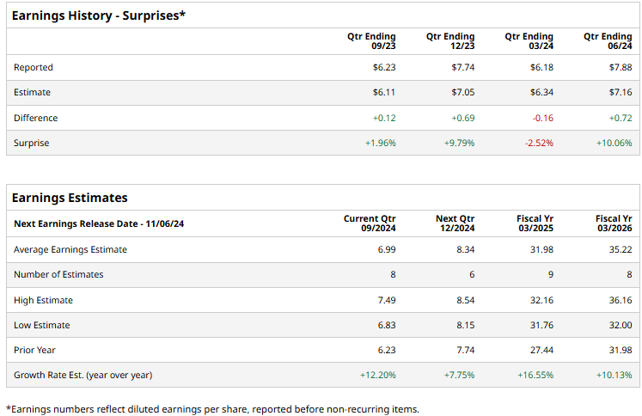Select the Estimate value $7.05
This screenshot has height=416, width=642.
click(x=462, y=92)
